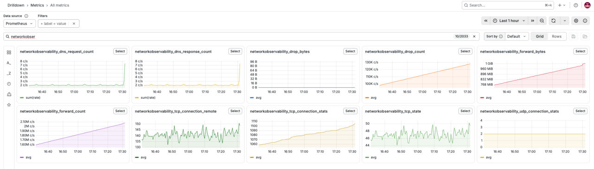Switch layout to Grid view
Screen dimensions: 594x169
tap(540, 36)
